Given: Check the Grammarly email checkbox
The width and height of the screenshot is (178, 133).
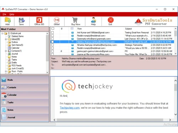Looking at the screenshot, I should coord(52,39).
